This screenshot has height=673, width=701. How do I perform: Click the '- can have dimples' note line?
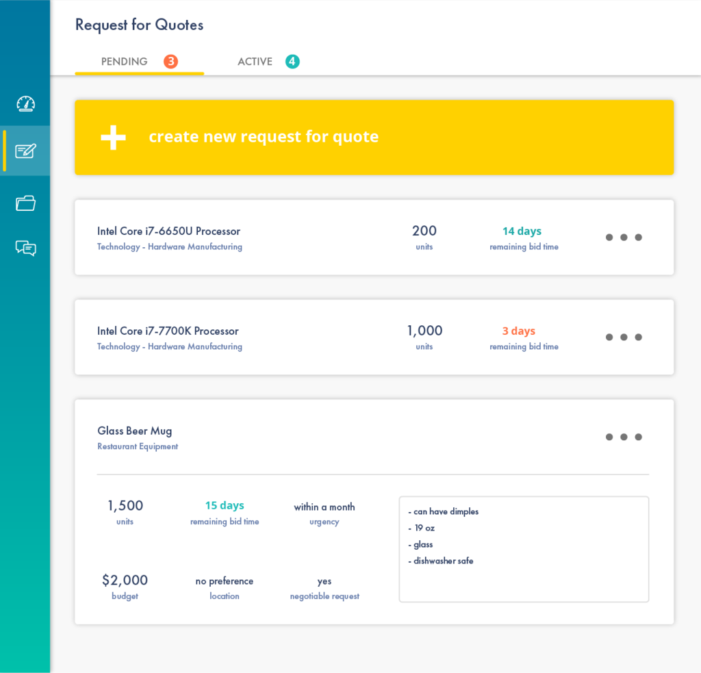pyautogui.click(x=443, y=511)
